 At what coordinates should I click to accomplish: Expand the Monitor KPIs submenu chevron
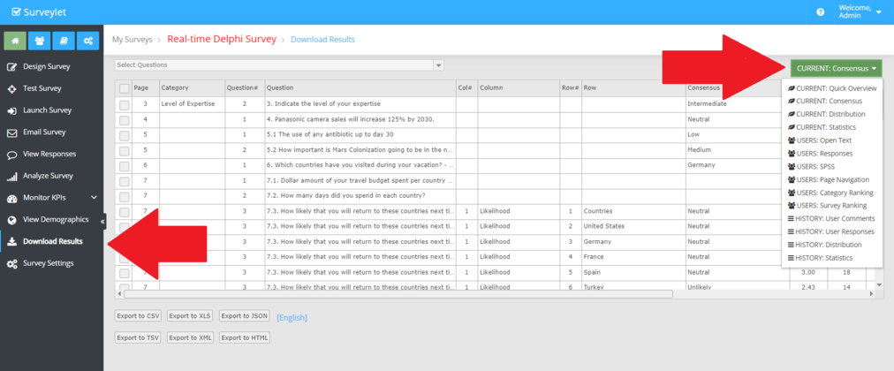94,198
